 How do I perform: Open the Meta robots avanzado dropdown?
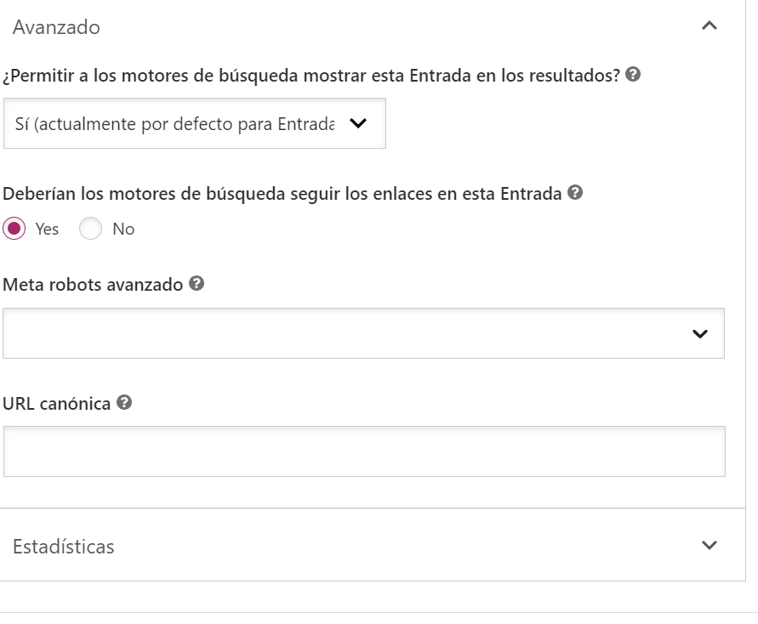tap(363, 333)
